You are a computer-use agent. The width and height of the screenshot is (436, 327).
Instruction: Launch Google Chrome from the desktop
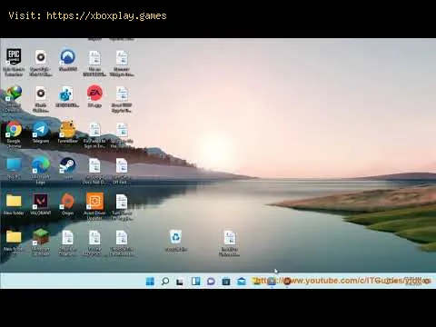(14, 129)
